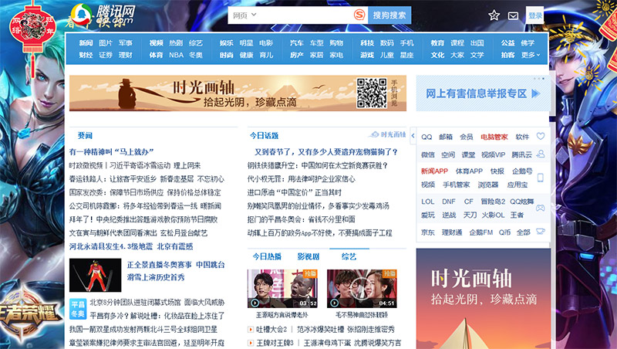Click the Sogou S search icon
Viewport: 617px width, 349px height.
(x=359, y=15)
